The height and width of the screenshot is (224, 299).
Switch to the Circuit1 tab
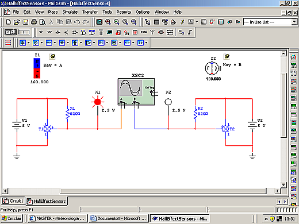point(13,201)
